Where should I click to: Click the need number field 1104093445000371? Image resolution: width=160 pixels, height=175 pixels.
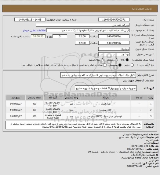tap(114, 19)
